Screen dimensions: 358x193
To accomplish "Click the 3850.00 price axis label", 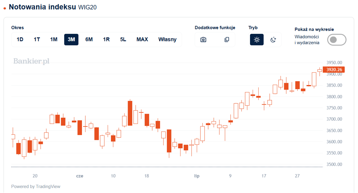I will (x=334, y=85).
